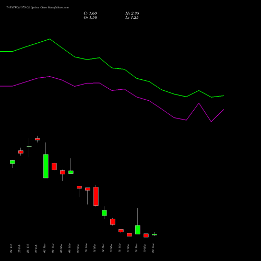Click the 06 Mar date label
This screenshot has height=261, width=261.
69,248
